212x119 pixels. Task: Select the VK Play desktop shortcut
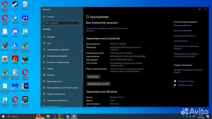pos(25,20)
